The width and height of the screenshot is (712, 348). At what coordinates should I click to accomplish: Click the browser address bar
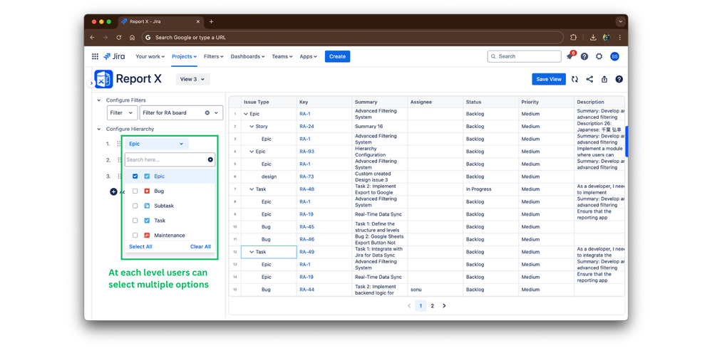click(x=352, y=38)
